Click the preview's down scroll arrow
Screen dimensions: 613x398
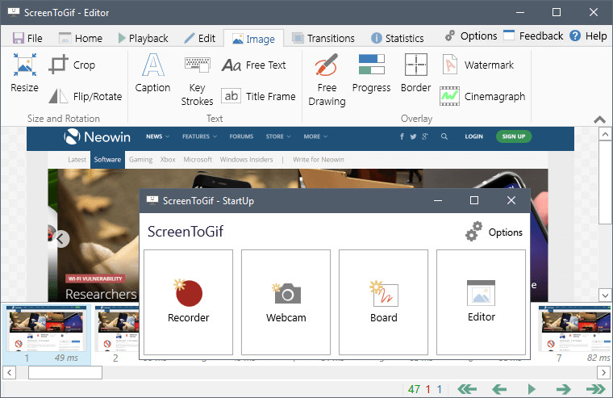[605, 295]
